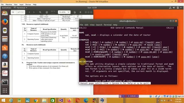
Task: Expand the Terminal app menu in top bar
Action: (x=20, y=8)
